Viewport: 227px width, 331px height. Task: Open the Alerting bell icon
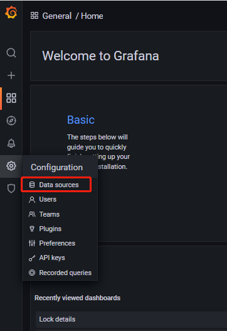[x=11, y=143]
